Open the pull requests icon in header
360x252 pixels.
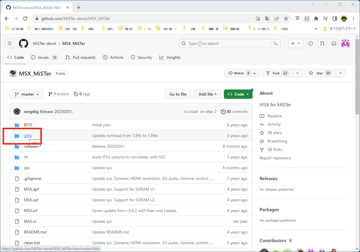click(322, 44)
